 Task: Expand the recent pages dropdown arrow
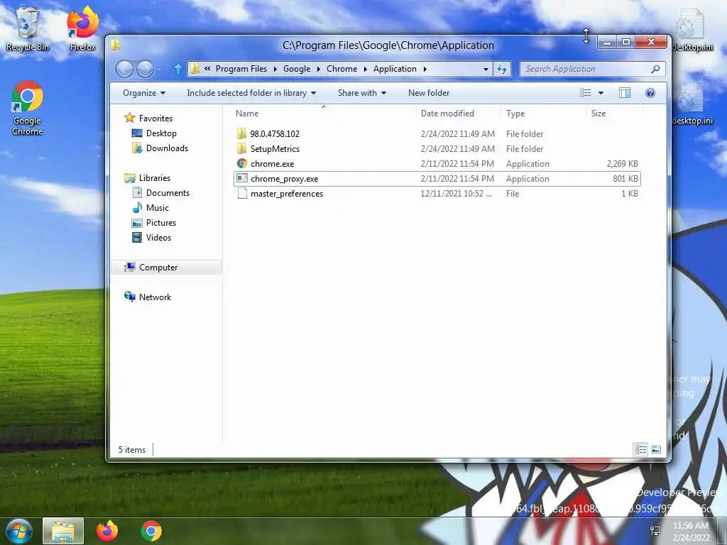click(159, 70)
